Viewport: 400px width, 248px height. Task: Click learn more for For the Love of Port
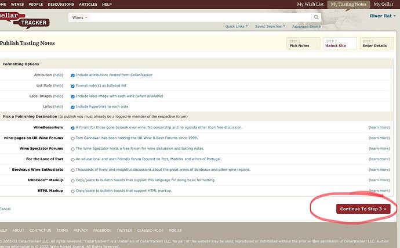click(379, 159)
